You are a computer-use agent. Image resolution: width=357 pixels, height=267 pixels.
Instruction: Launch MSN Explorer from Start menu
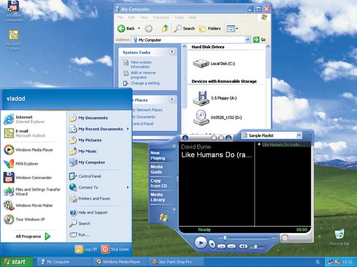tap(21, 164)
